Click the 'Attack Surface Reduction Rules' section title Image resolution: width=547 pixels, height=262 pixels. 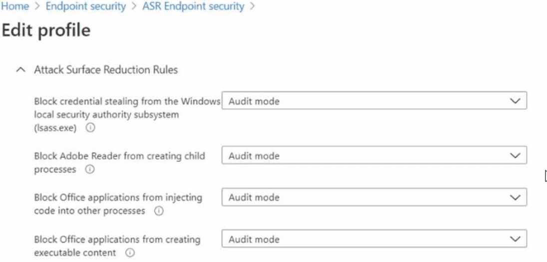pyautogui.click(x=106, y=70)
